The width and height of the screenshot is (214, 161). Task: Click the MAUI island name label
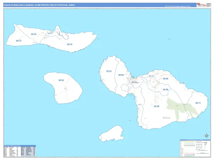click(x=167, y=118)
